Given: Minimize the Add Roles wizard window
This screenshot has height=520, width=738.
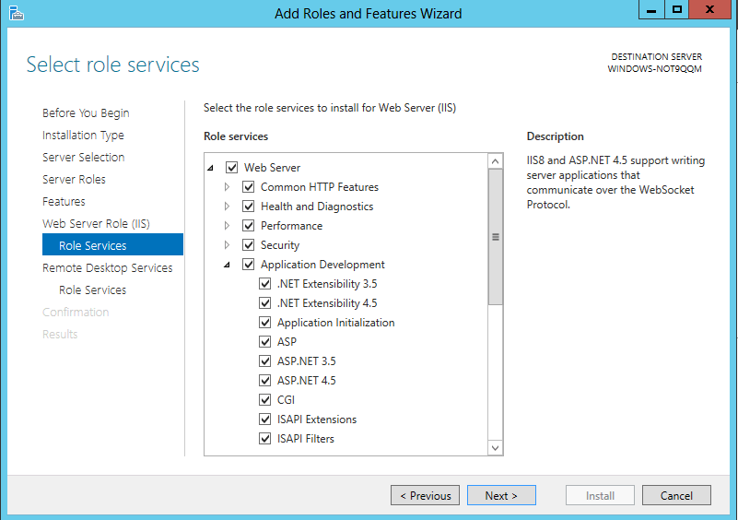Looking at the screenshot, I should [x=651, y=10].
